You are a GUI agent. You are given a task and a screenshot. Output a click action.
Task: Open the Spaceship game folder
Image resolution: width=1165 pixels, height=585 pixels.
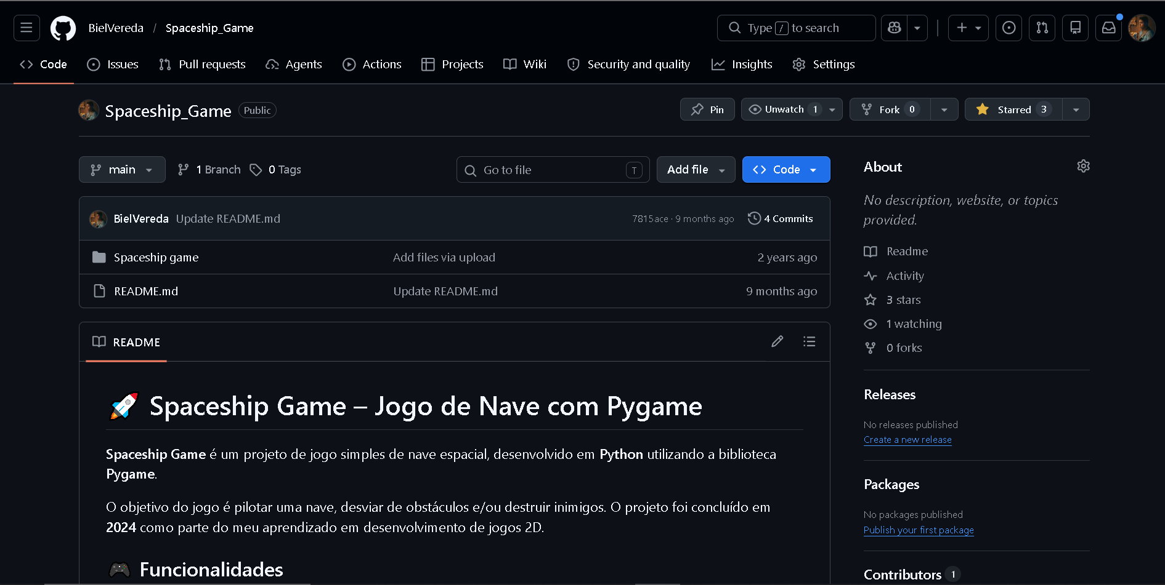pos(156,258)
